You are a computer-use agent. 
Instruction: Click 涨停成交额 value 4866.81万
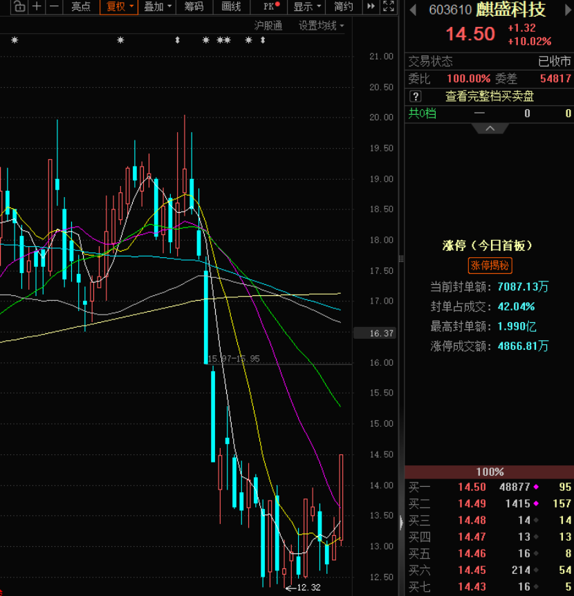pos(523,346)
